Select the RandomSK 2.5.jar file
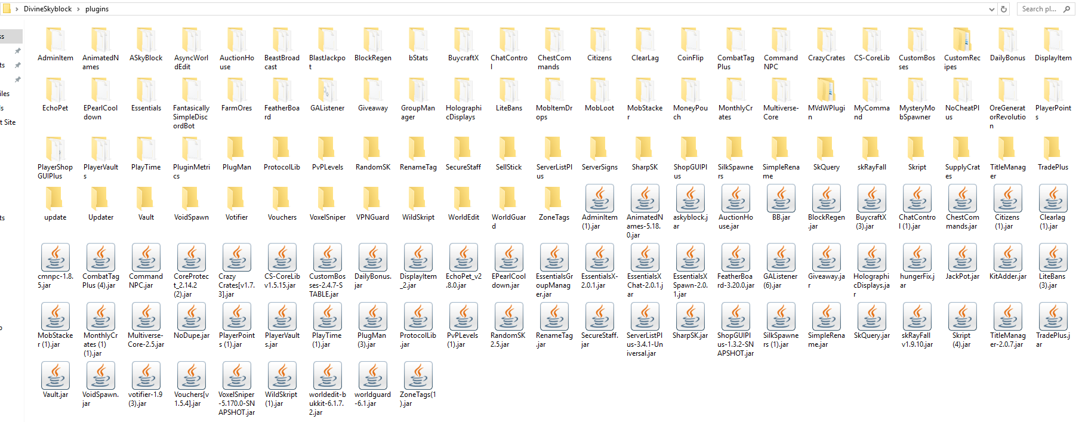The width and height of the screenshot is (1079, 422). click(x=509, y=325)
